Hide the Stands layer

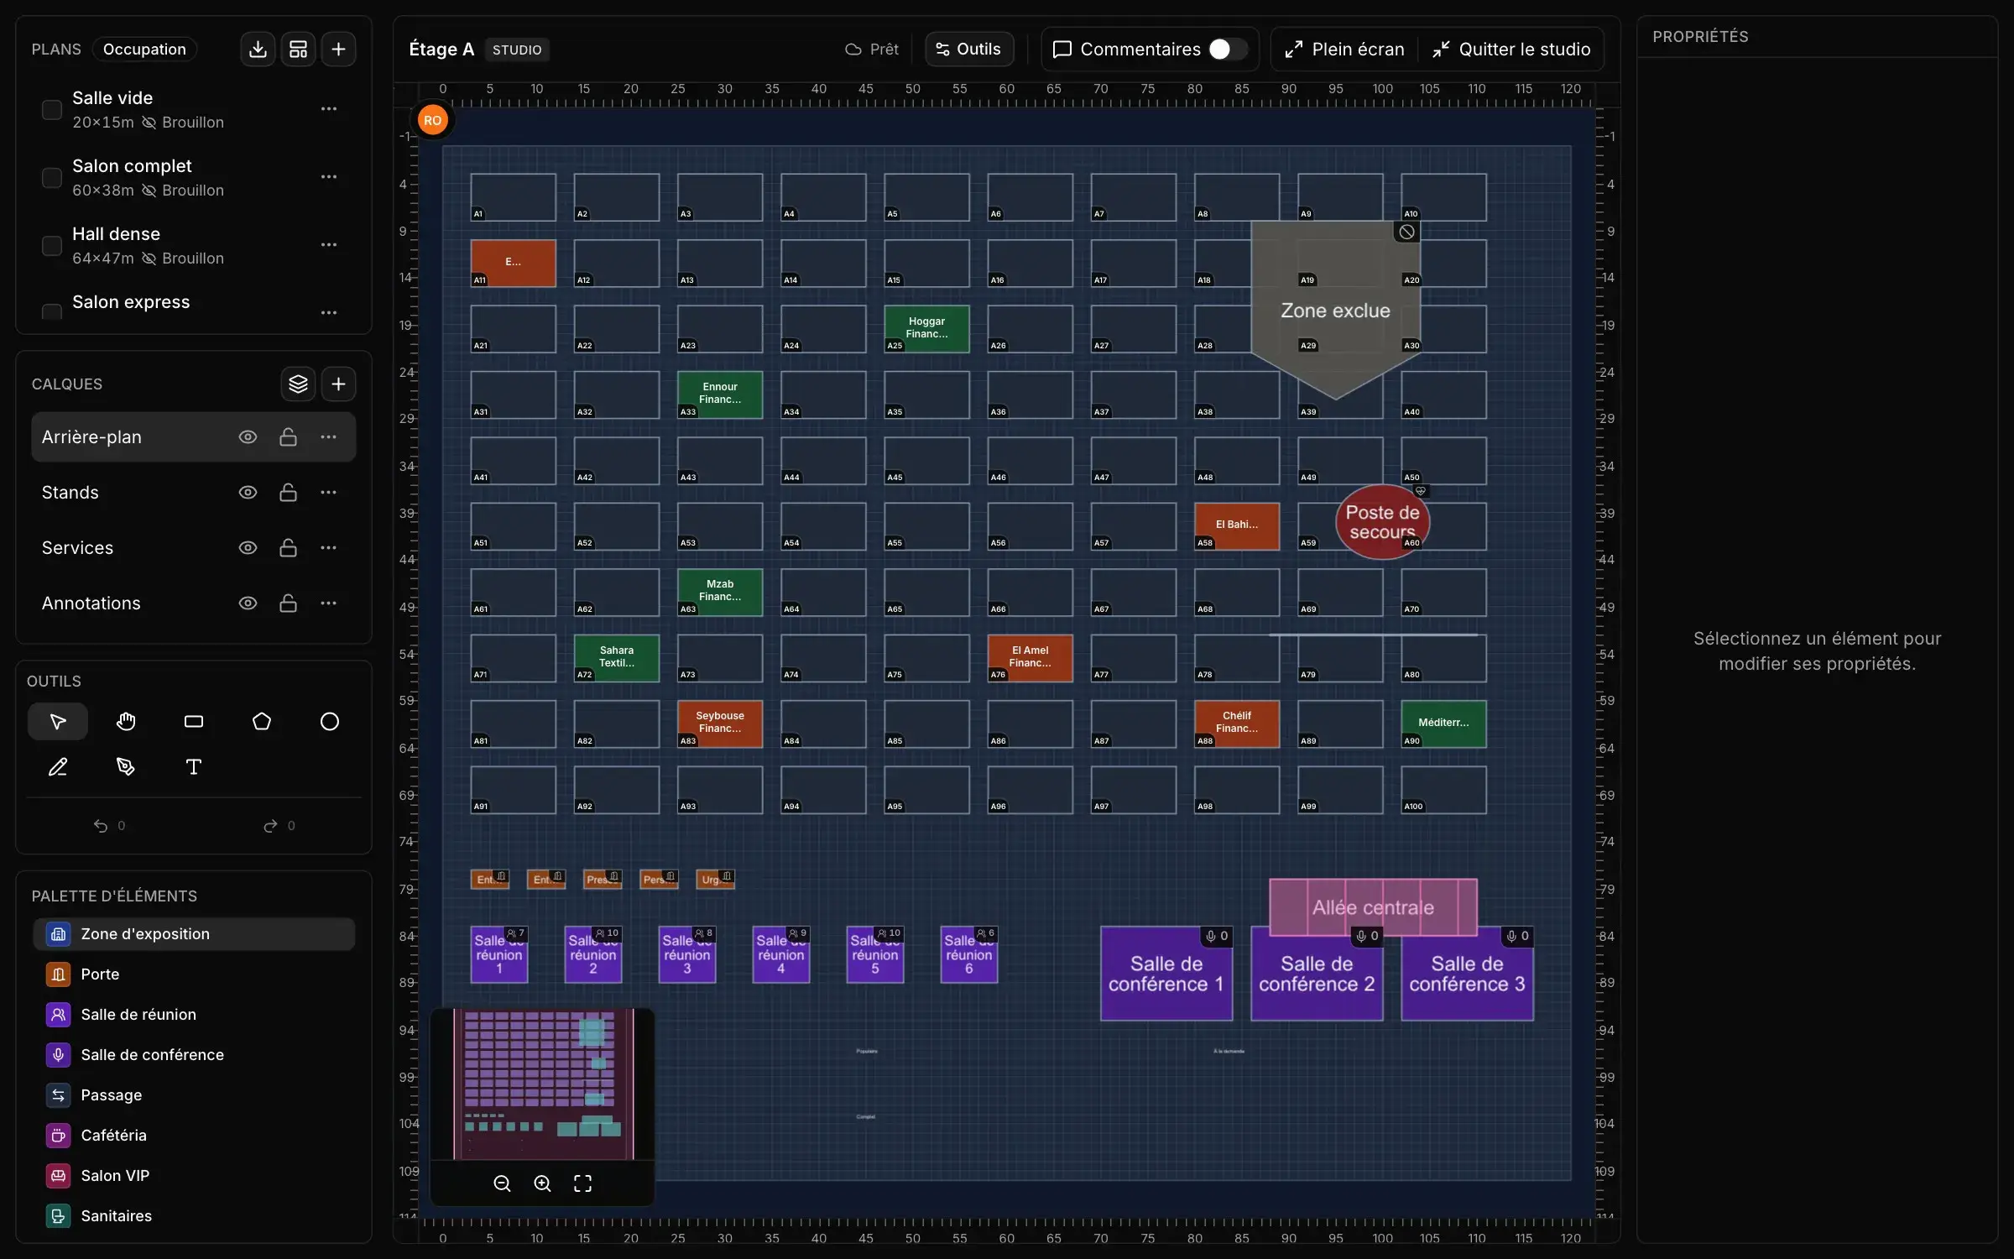tap(248, 493)
